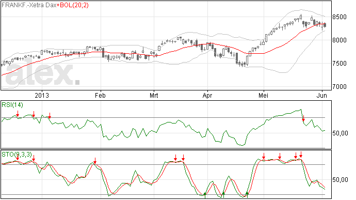
Task: Select the Apr month label
Action: pyautogui.click(x=207, y=95)
